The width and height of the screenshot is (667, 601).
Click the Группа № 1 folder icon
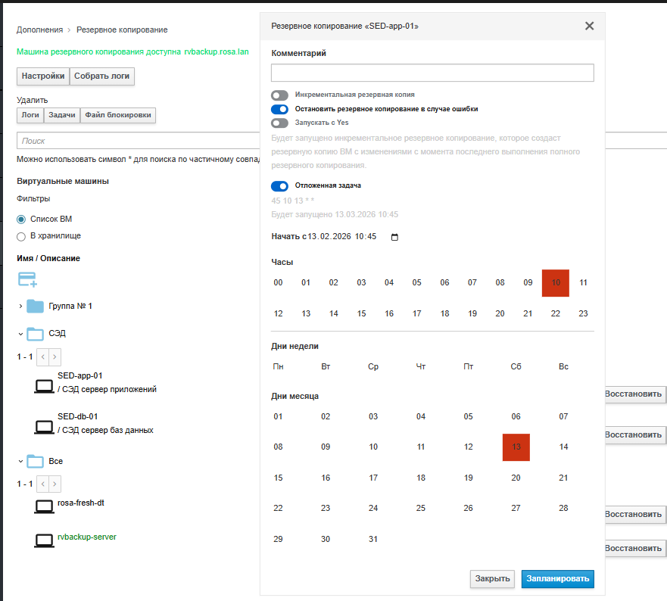coord(35,307)
